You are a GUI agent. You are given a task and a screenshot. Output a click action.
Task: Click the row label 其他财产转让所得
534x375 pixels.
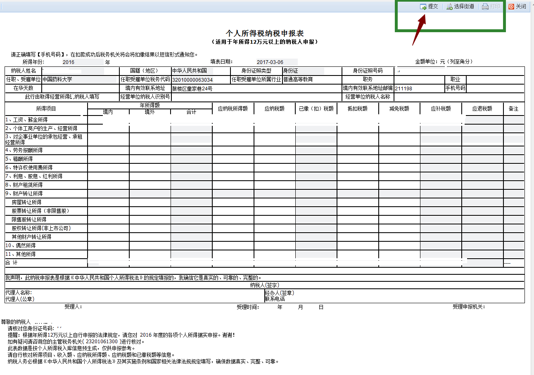pos(31,237)
